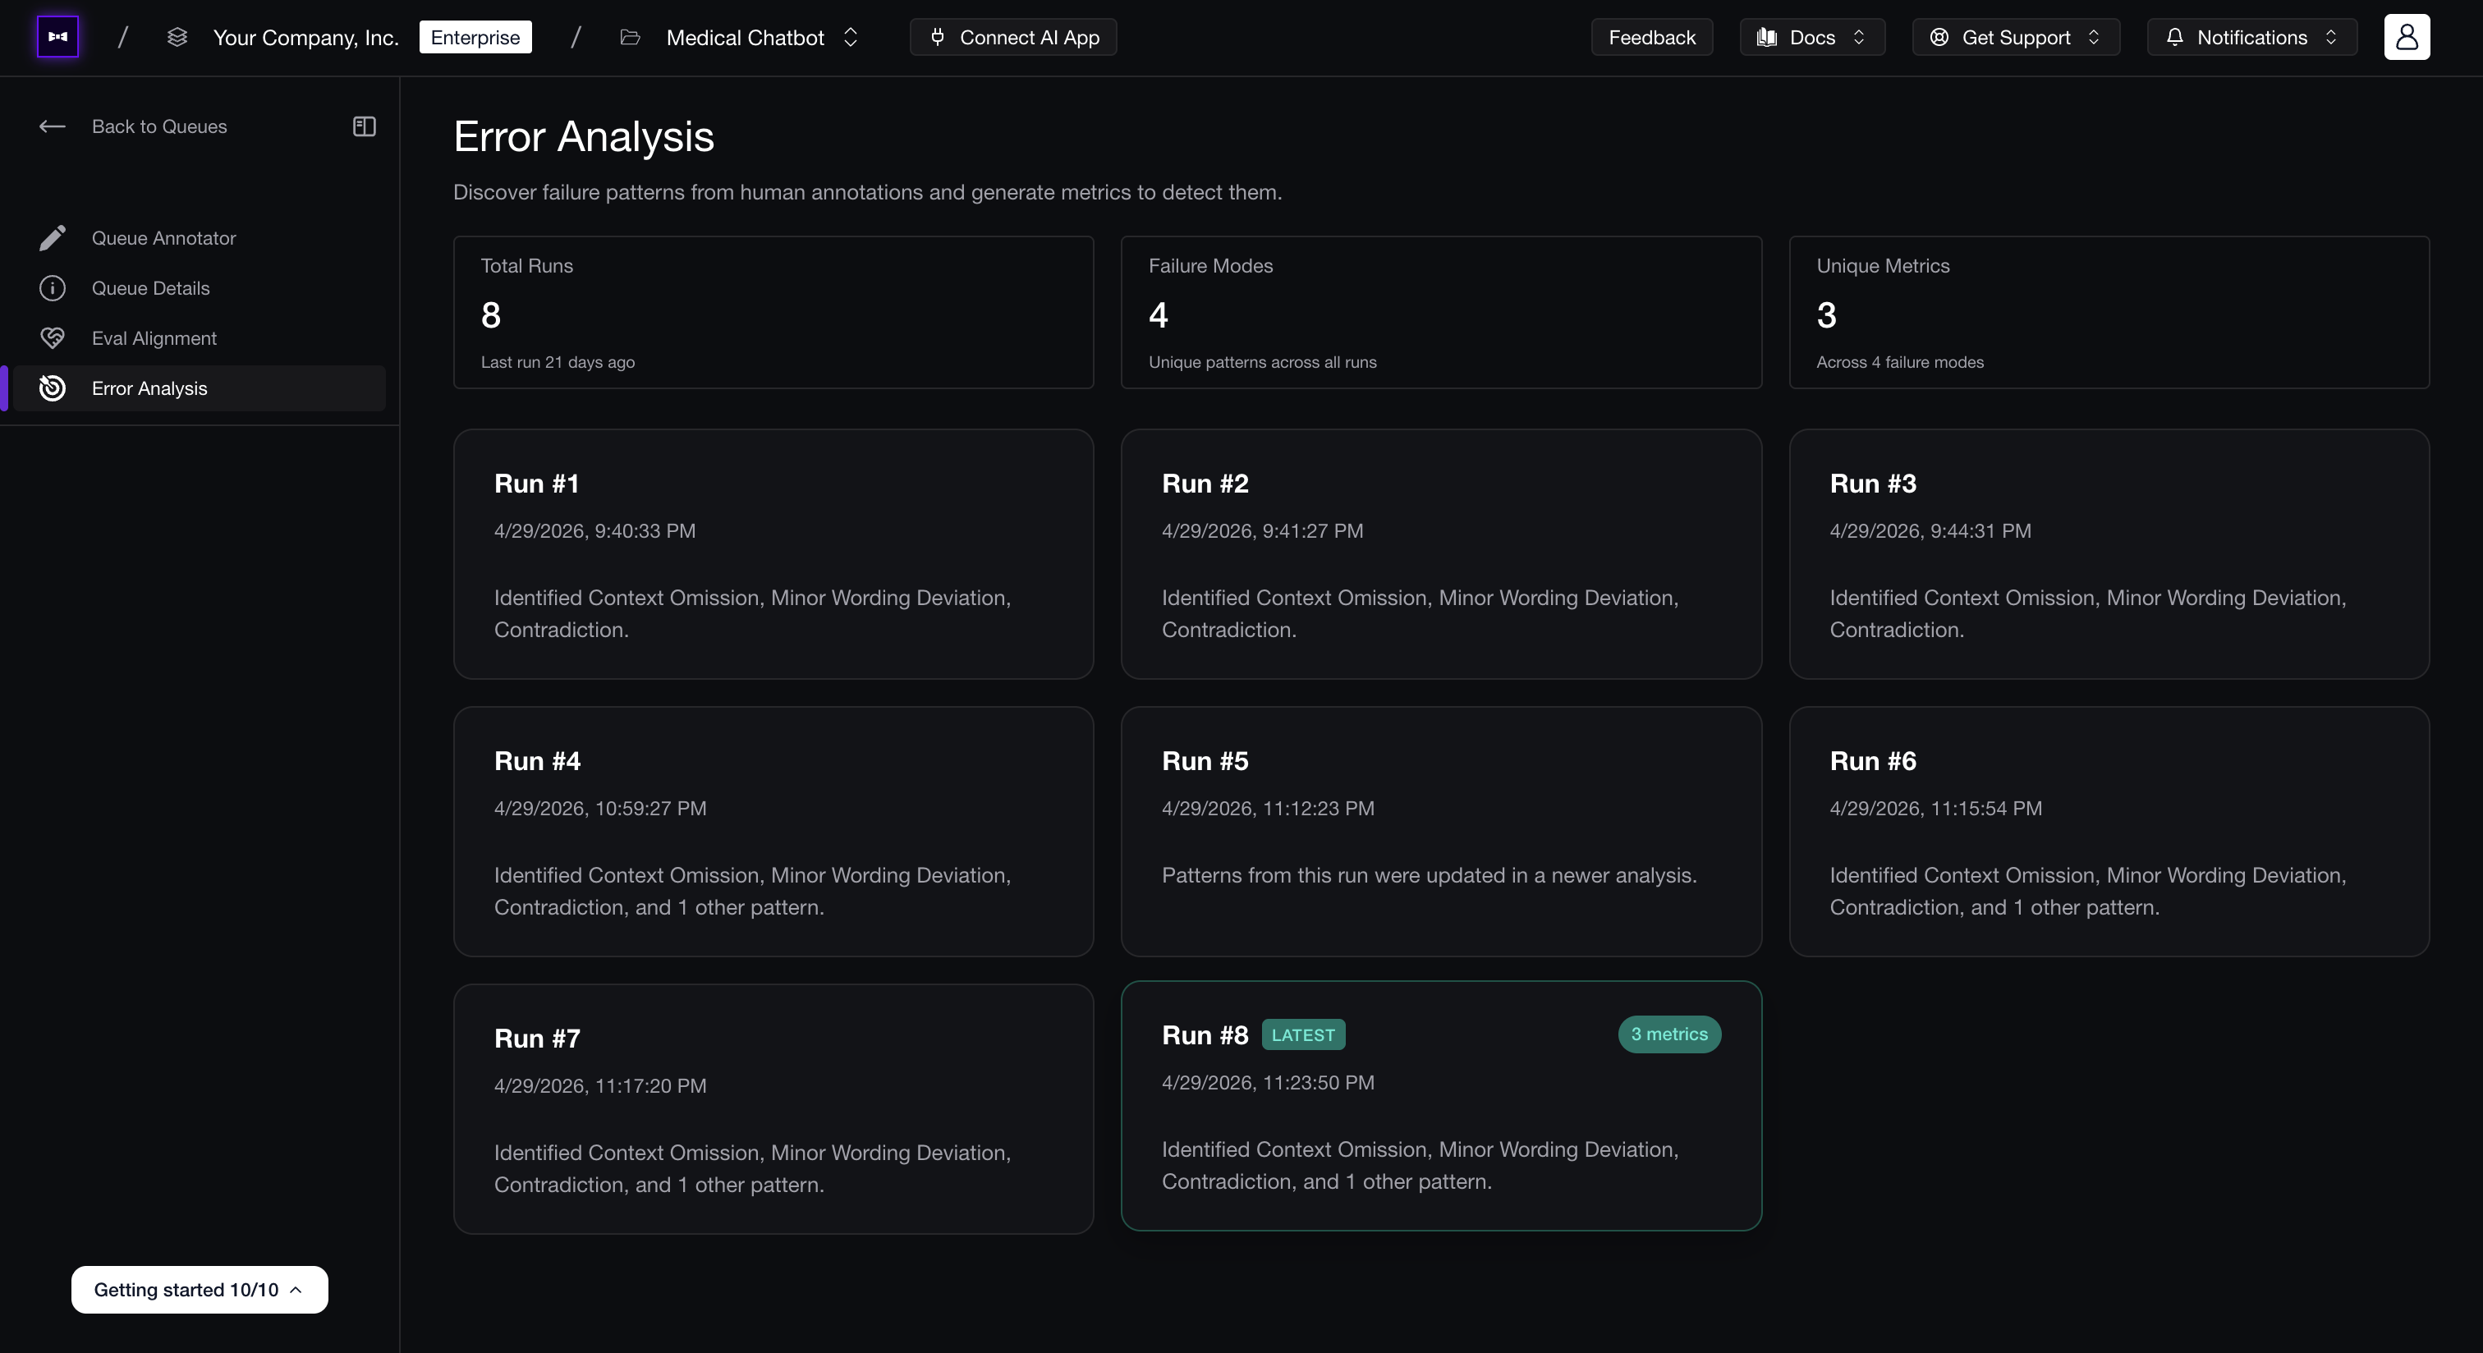Open the Run #8 card title
Viewport: 2483px width, 1353px height.
coord(1205,1035)
